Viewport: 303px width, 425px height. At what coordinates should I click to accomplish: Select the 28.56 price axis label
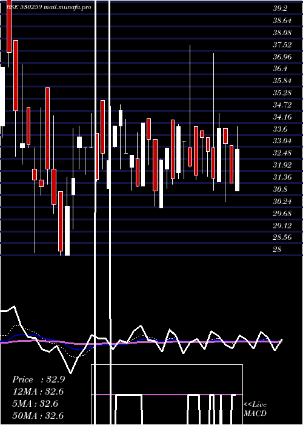(282, 237)
